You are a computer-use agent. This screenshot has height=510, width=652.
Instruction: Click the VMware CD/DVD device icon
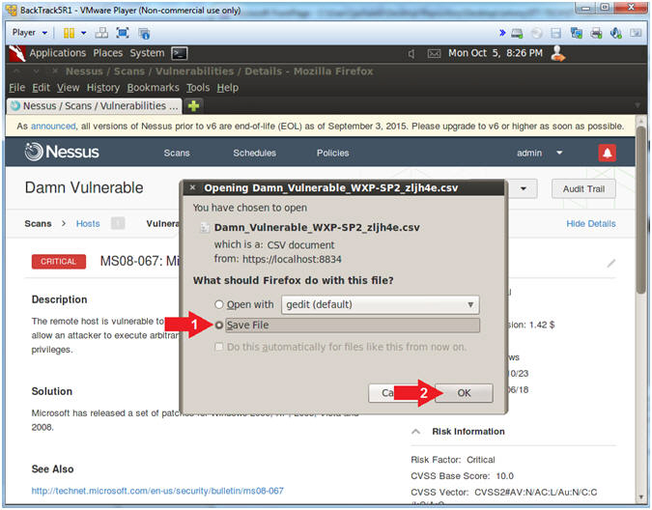[537, 33]
